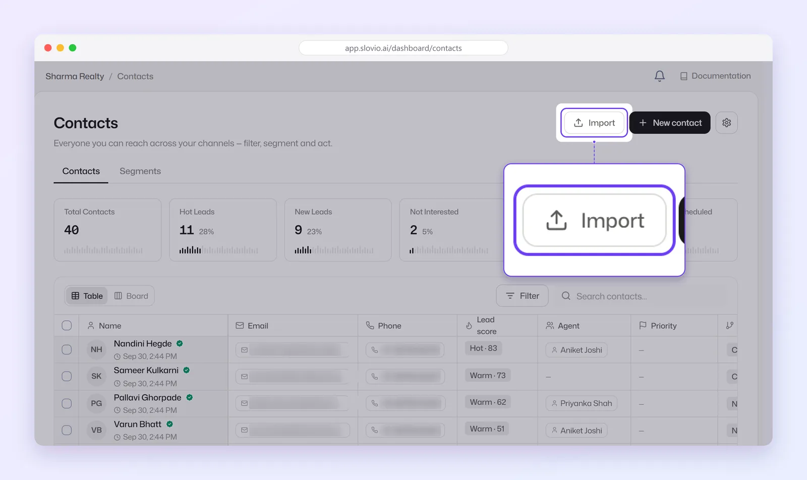Click Aniket Joshi chip in Nandini's row
Image resolution: width=807 pixels, height=480 pixels.
pos(576,350)
